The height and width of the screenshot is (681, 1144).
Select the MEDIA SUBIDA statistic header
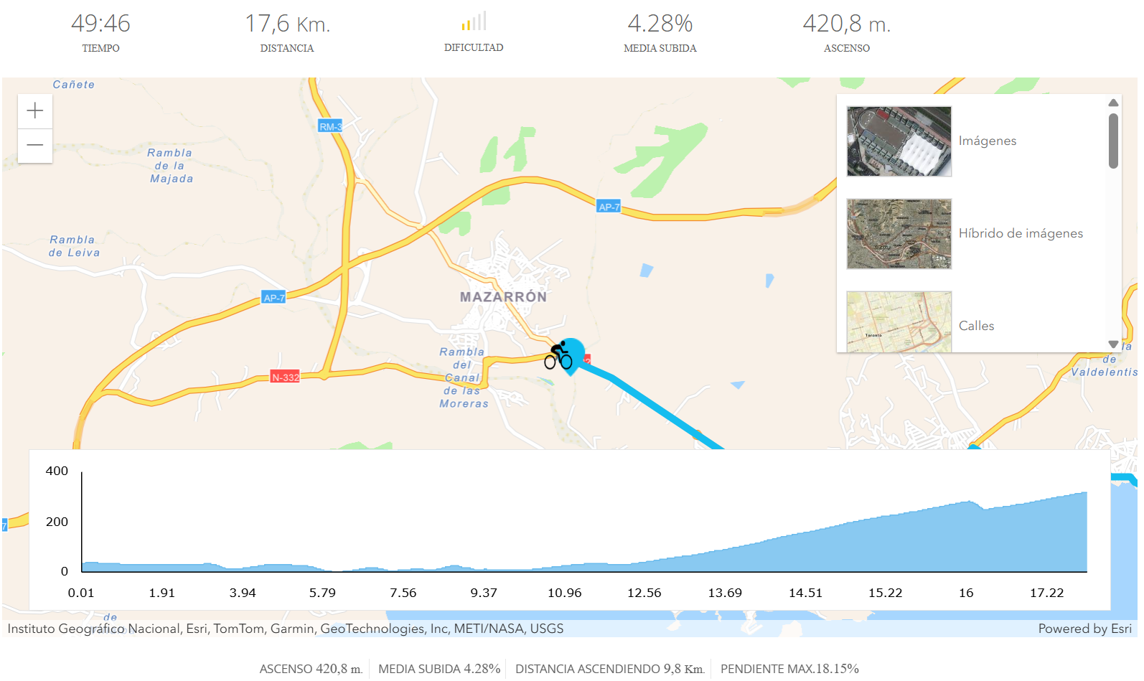point(660,48)
